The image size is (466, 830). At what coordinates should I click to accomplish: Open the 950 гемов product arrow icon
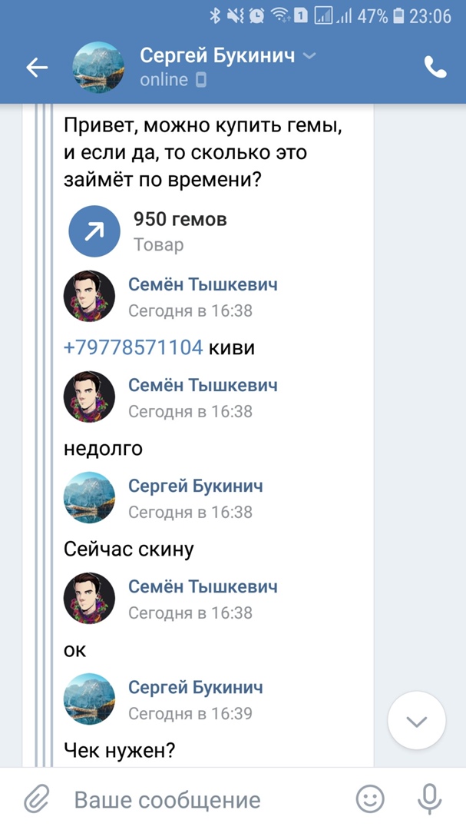[94, 231]
